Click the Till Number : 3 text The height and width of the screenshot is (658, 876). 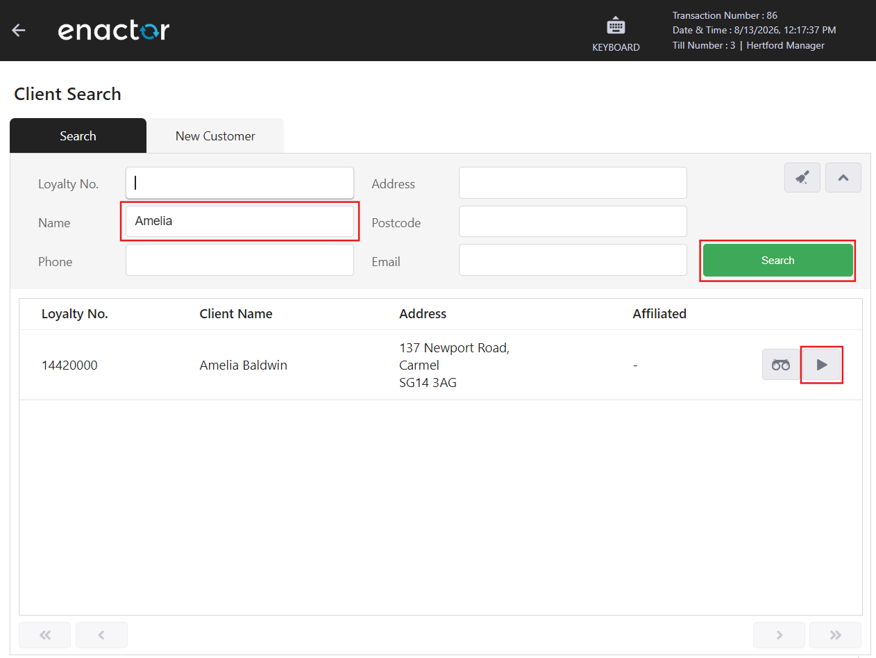pyautogui.click(x=704, y=45)
